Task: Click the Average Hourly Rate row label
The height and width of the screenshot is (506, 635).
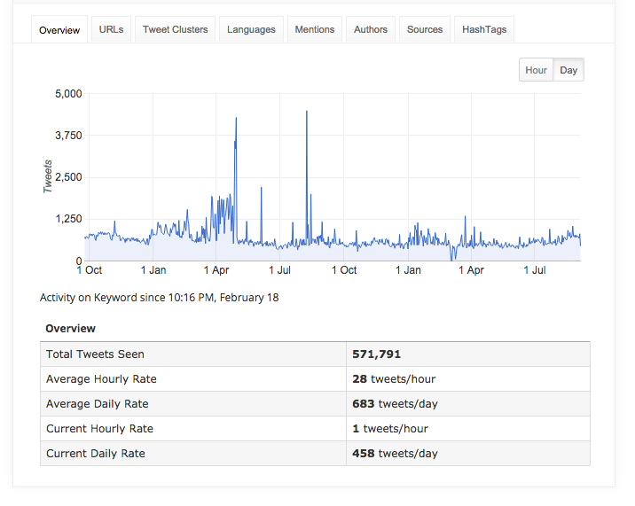Action: (x=101, y=379)
